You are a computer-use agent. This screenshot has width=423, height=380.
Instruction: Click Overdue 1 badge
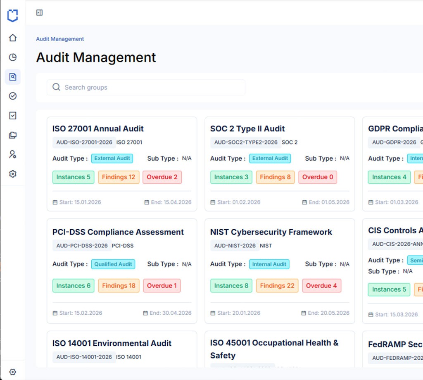(x=162, y=285)
